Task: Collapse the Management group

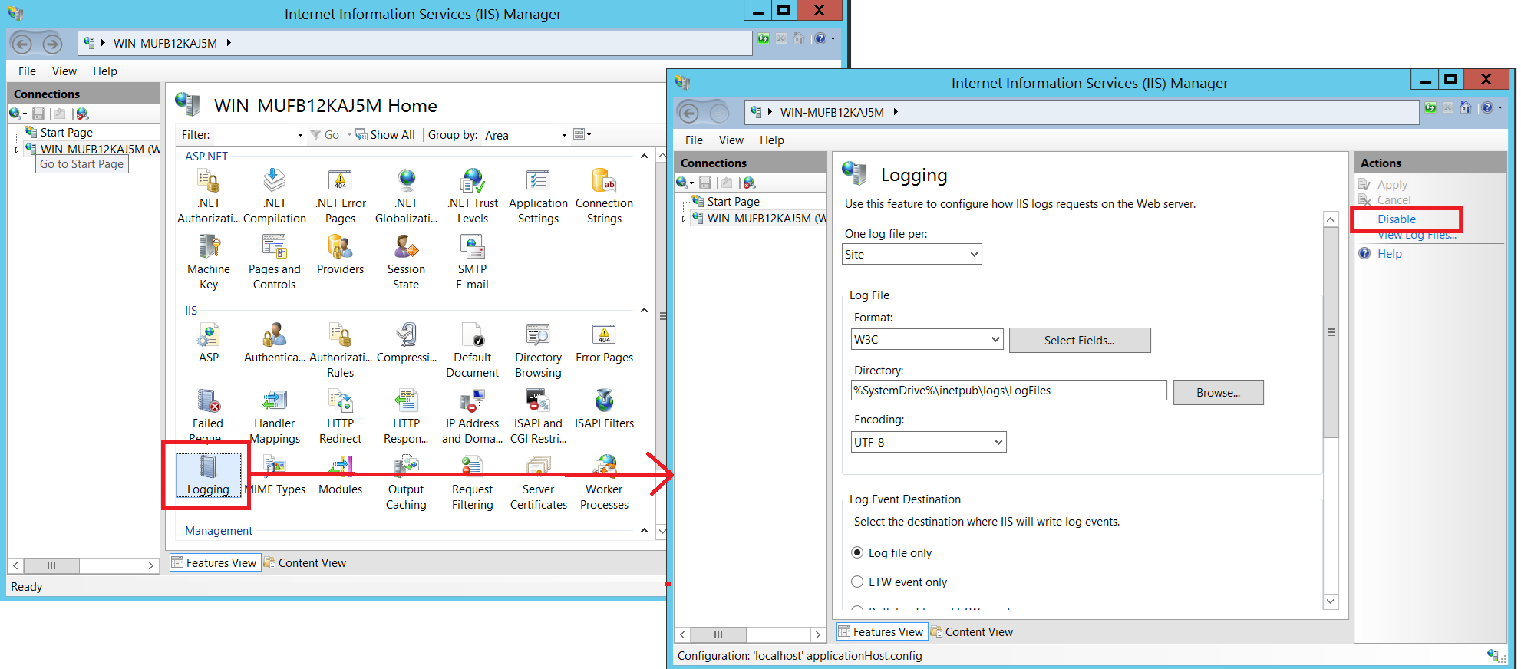Action: (644, 530)
